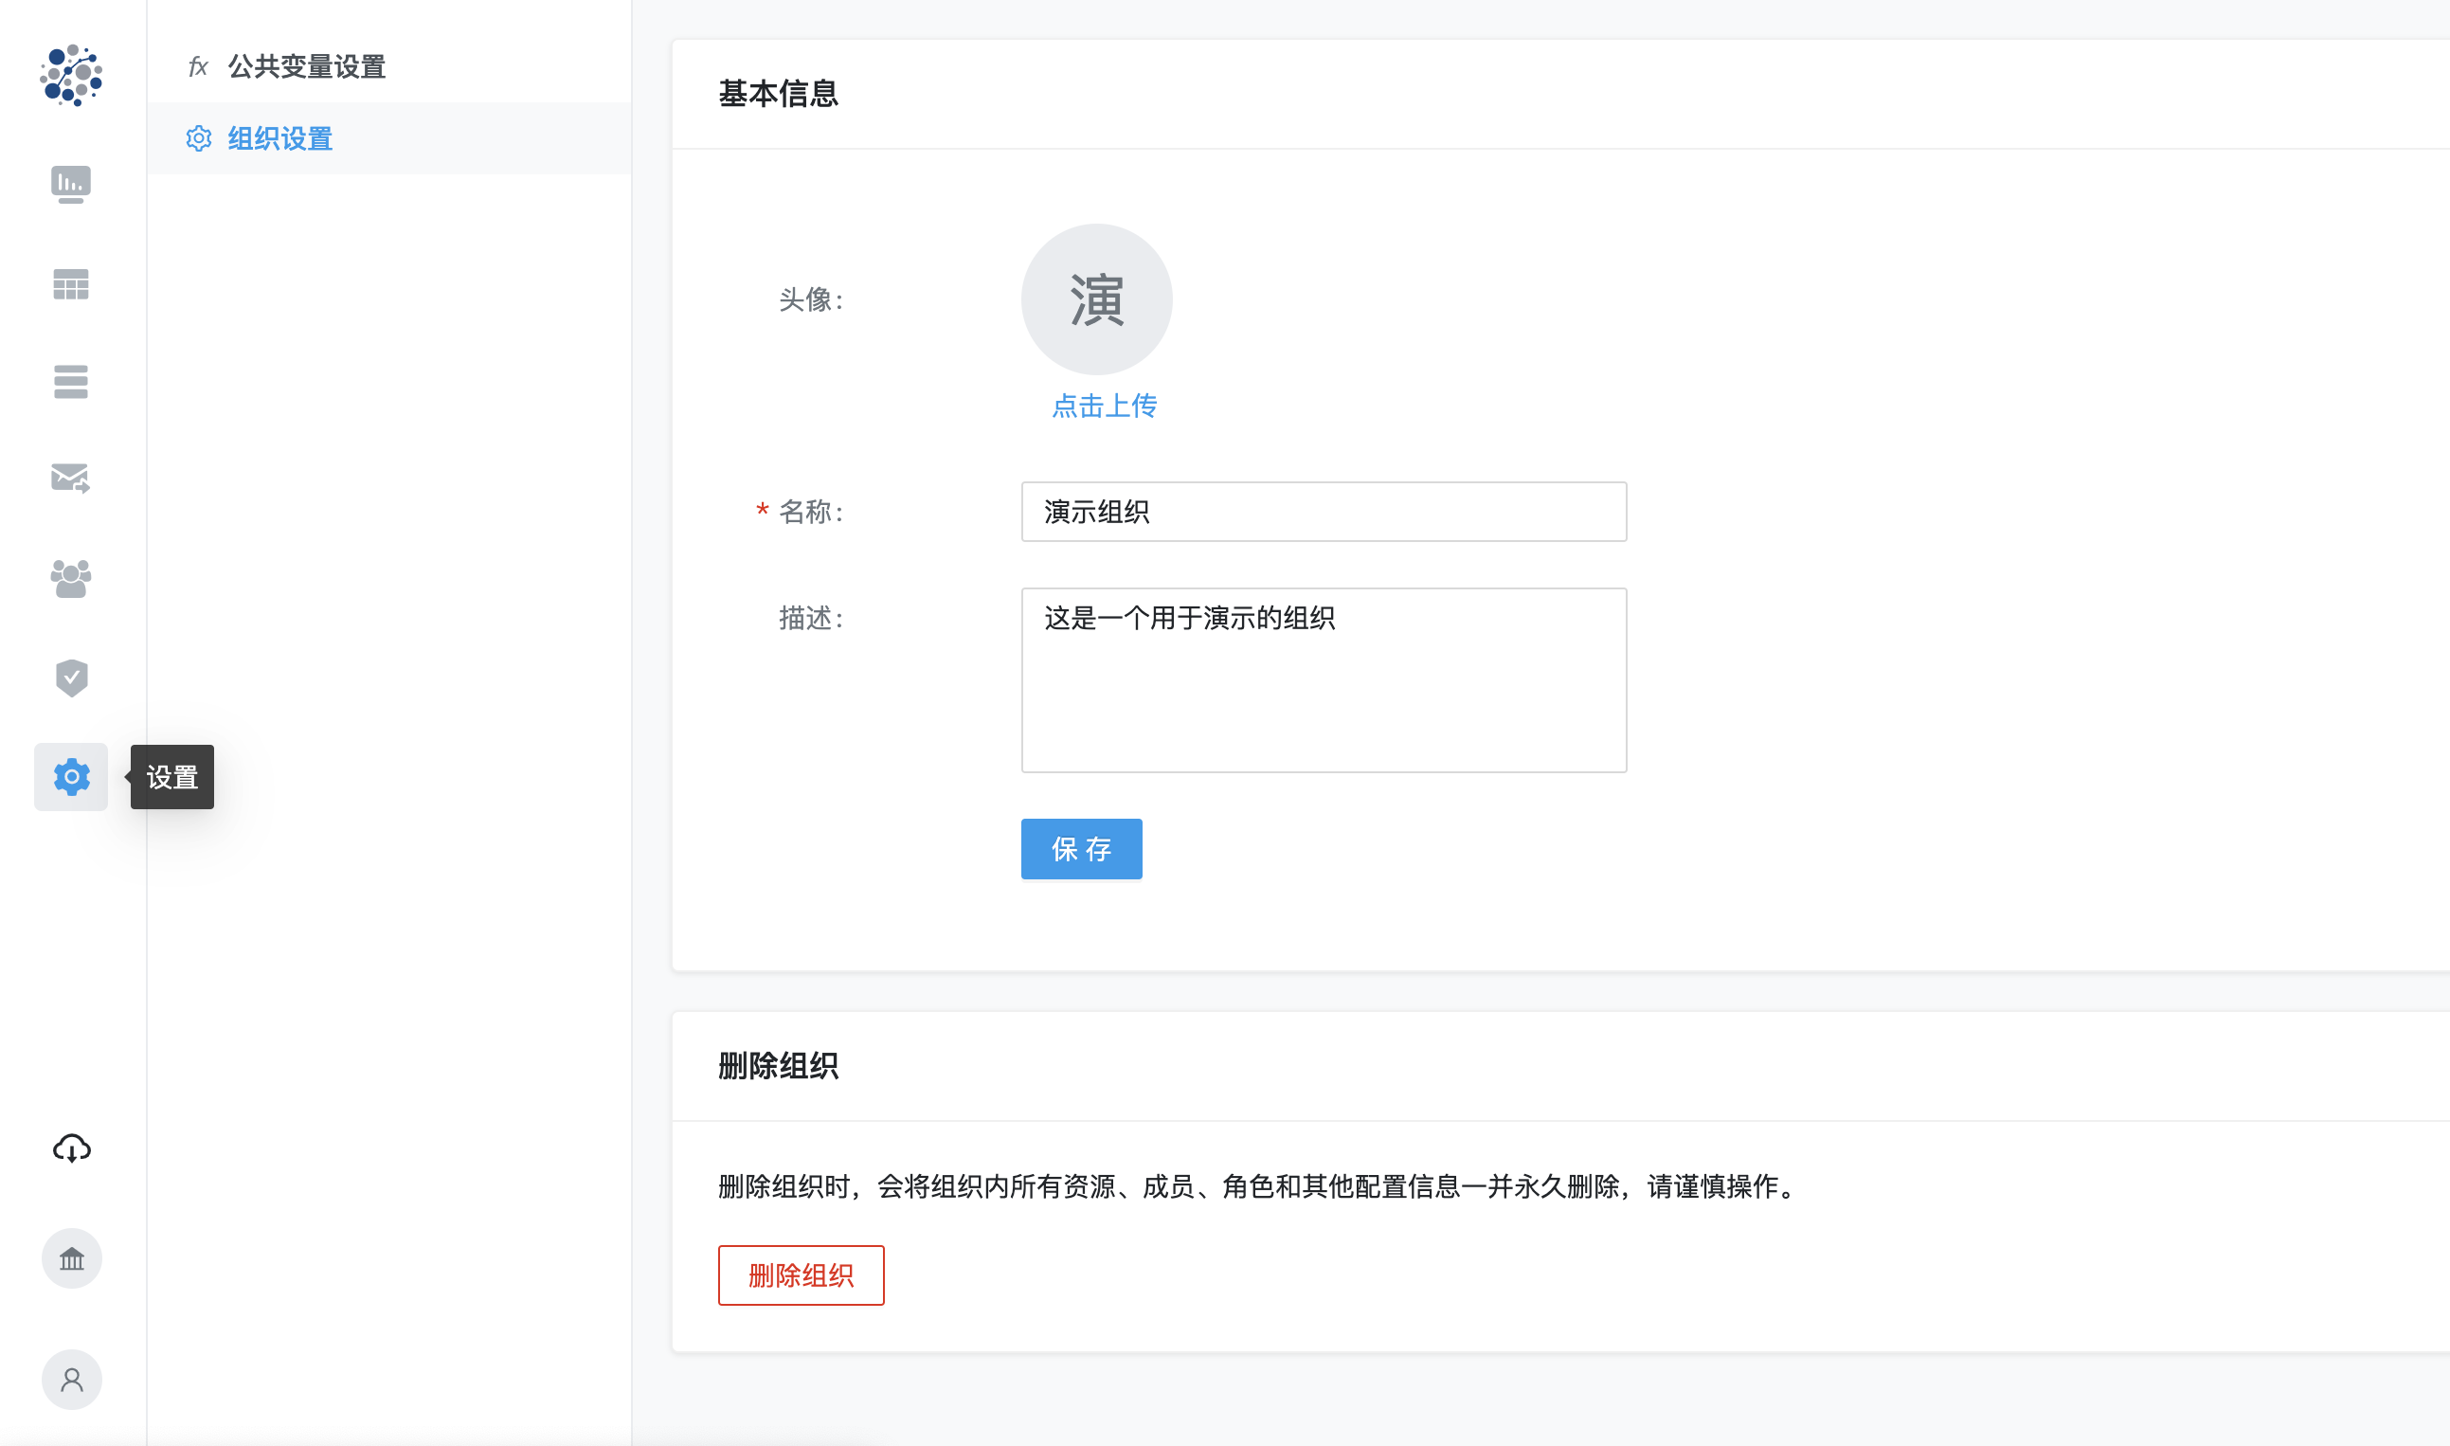This screenshot has height=1446, width=2450.
Task: Open the table grid icon in sidebar
Action: (71, 284)
